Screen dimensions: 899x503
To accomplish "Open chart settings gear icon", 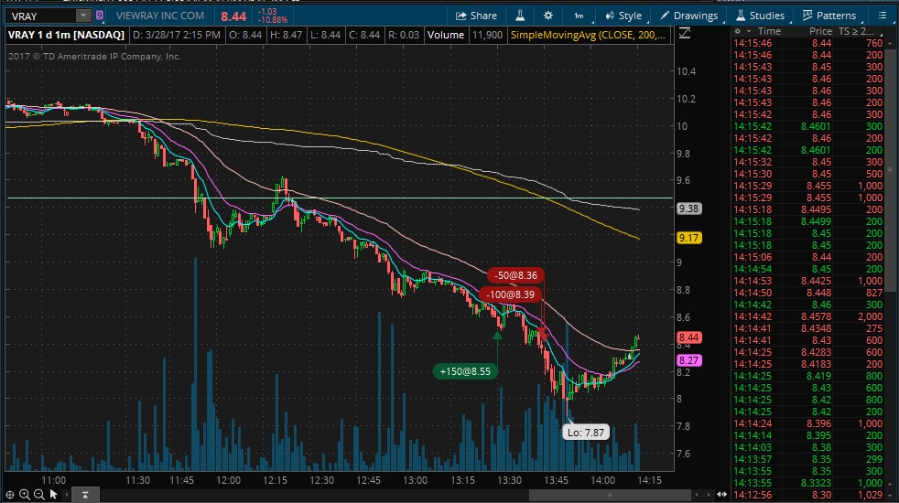I will click(548, 16).
